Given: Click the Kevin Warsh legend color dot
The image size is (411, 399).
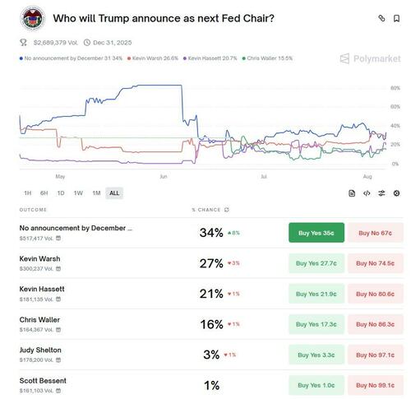Looking at the screenshot, I should pos(129,58).
